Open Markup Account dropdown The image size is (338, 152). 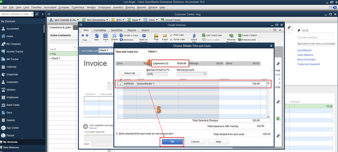(x=205, y=74)
